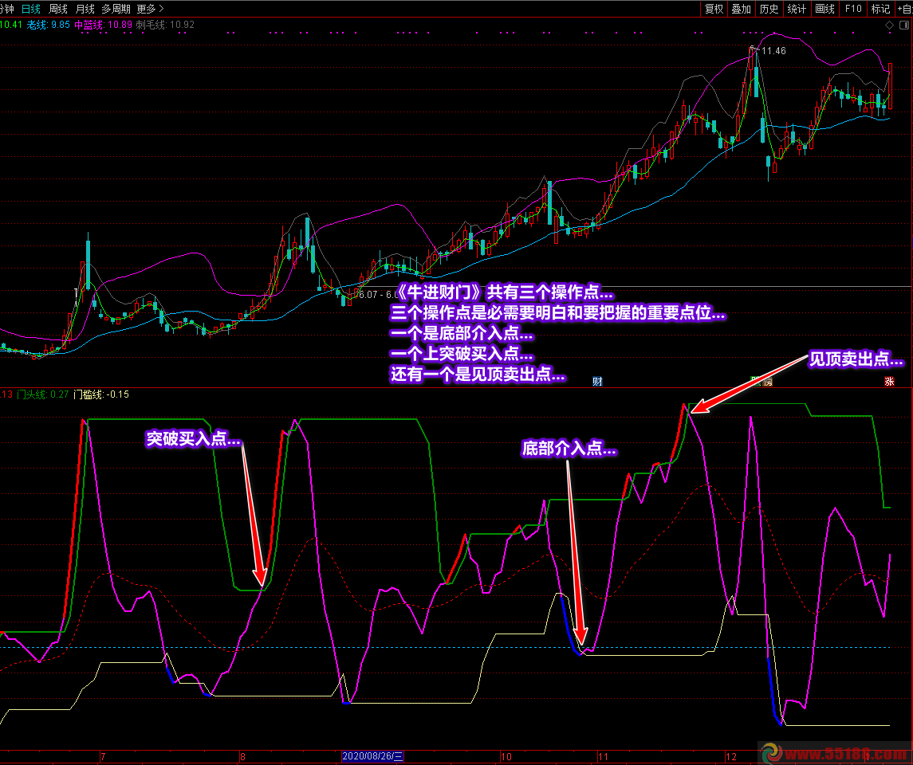Open the 多周期 multi-period view

pos(116,9)
